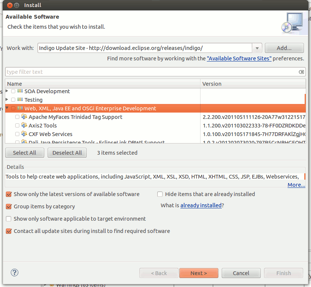Check Apache MyFaces Trinidad Tag Support
The image size is (311, 287).
click(x=17, y=117)
